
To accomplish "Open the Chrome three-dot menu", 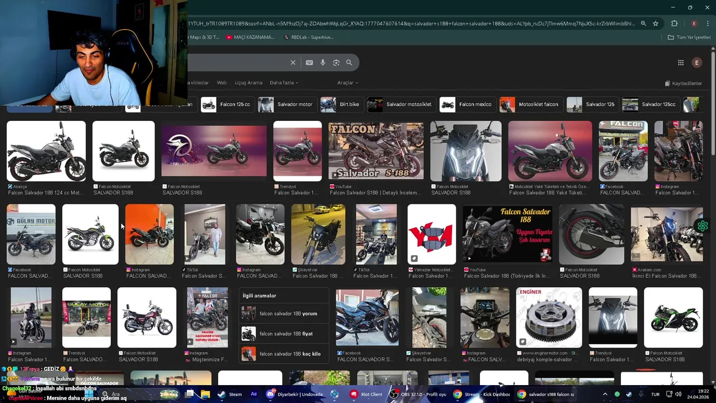I will [x=708, y=24].
